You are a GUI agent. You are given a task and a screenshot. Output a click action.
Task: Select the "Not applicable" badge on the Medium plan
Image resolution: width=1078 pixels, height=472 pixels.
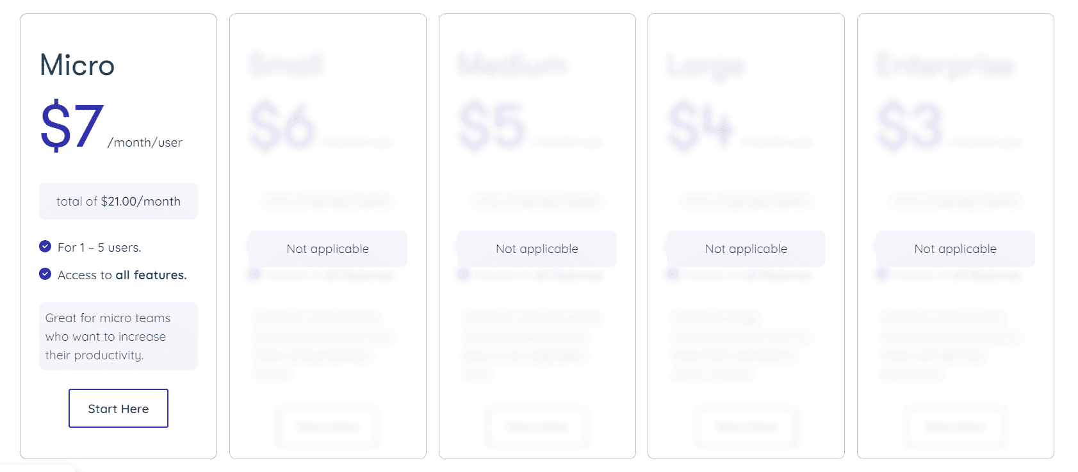(536, 248)
